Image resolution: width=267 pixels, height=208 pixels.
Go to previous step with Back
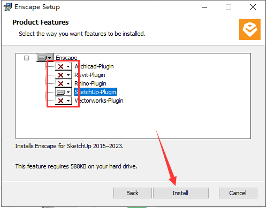133,193
